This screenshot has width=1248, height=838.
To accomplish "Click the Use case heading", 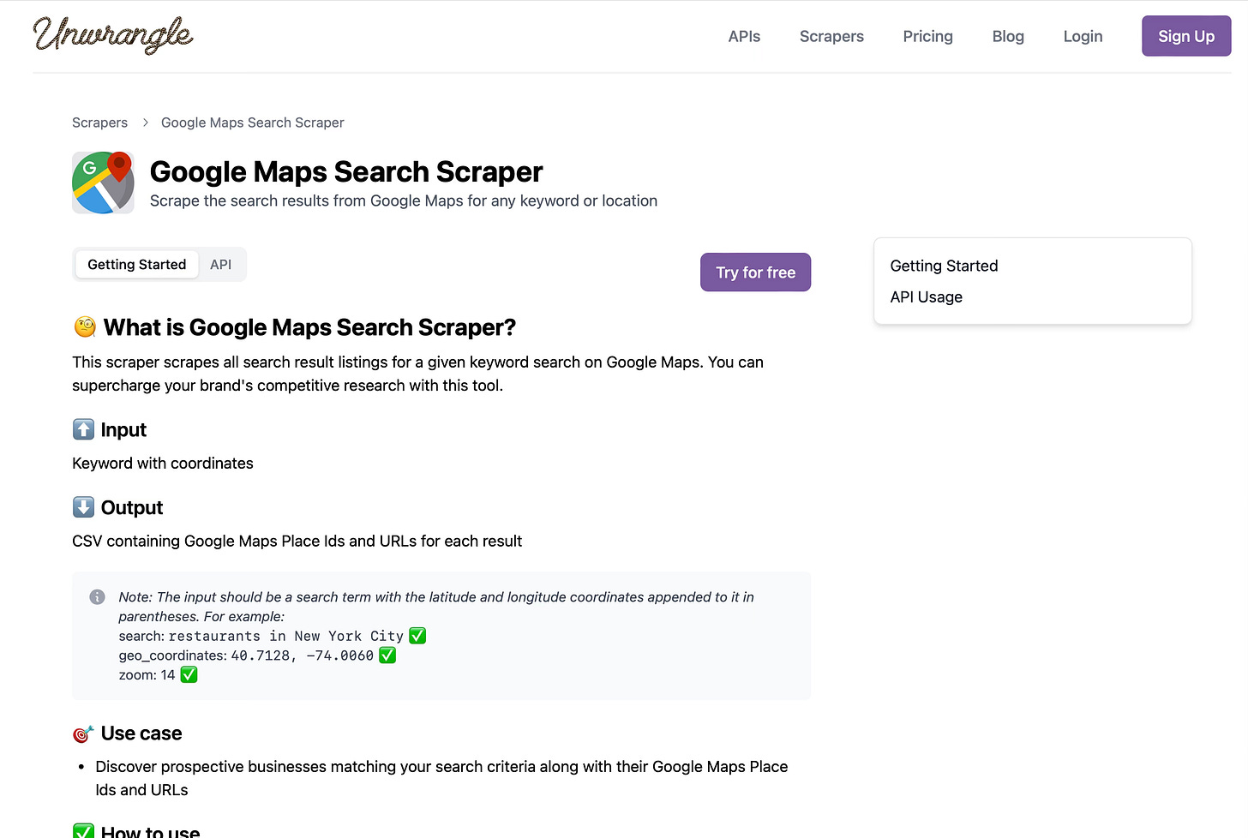I will tap(141, 733).
